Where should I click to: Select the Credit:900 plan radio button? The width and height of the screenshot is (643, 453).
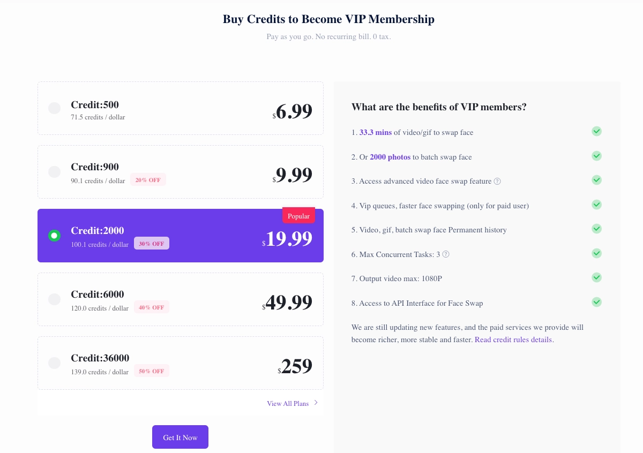pos(54,172)
